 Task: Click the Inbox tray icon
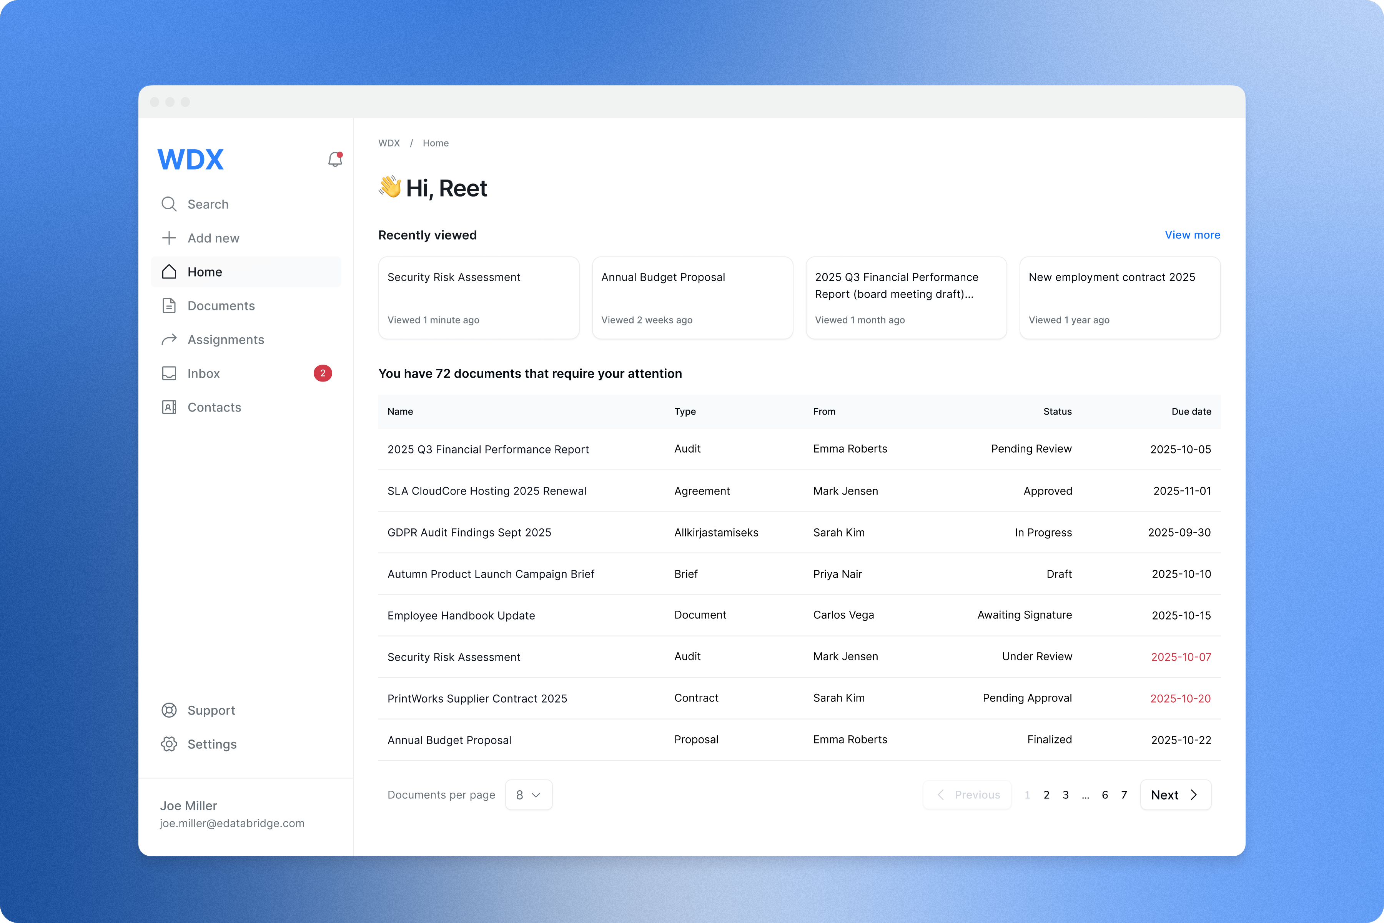(169, 373)
